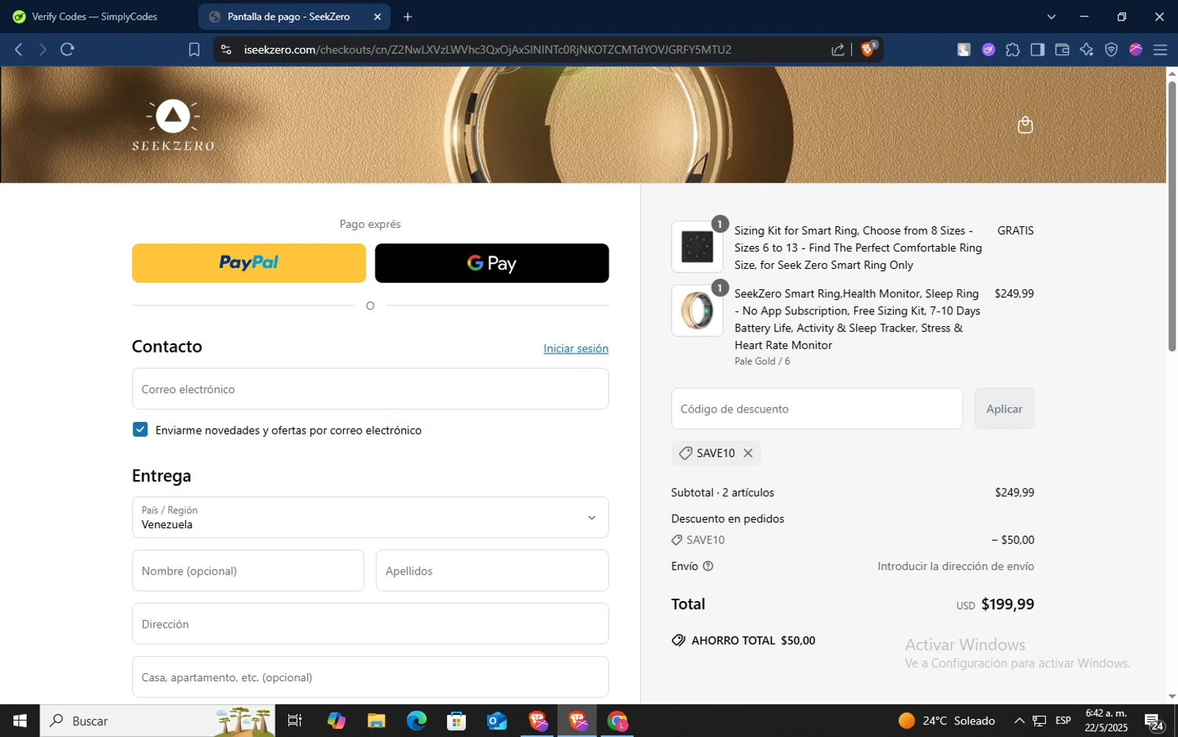Viewport: 1178px width, 737px height.
Task: Switch to Verify Codes SimplyCodes tab
Action: click(x=94, y=16)
